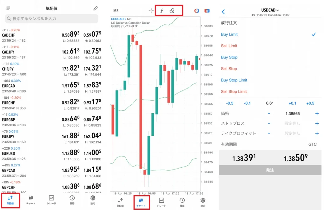Click the テイクプロフィット 設定無し value field
Screen dimensions: 325x210
292,133
